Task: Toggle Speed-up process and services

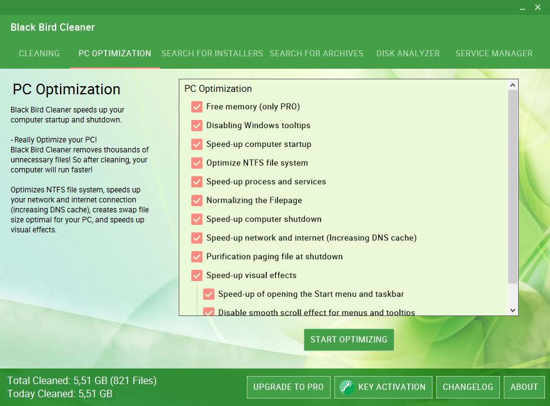Action: click(197, 181)
